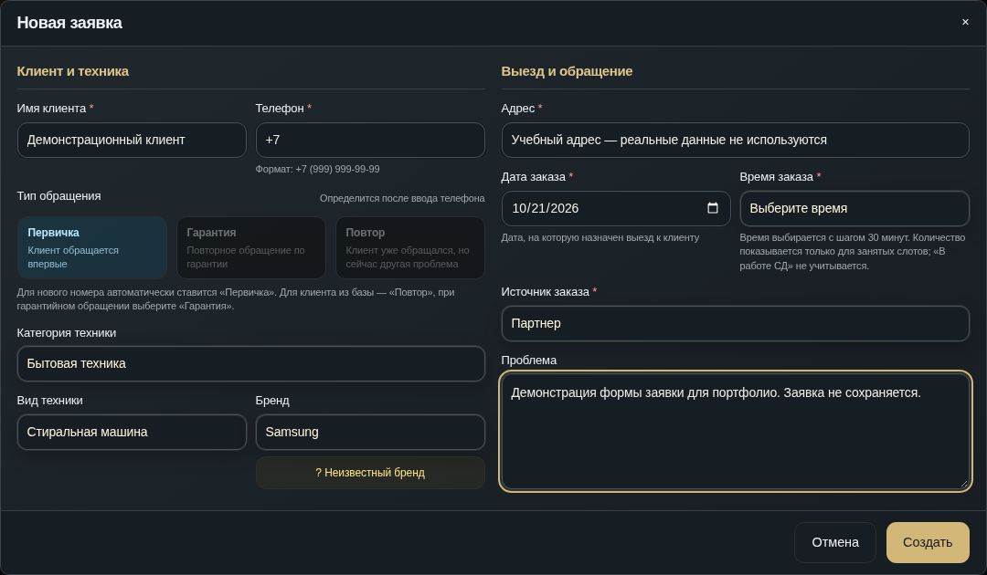Click the Выезд и обращение section heading
The height and width of the screenshot is (575, 987).
tap(567, 71)
